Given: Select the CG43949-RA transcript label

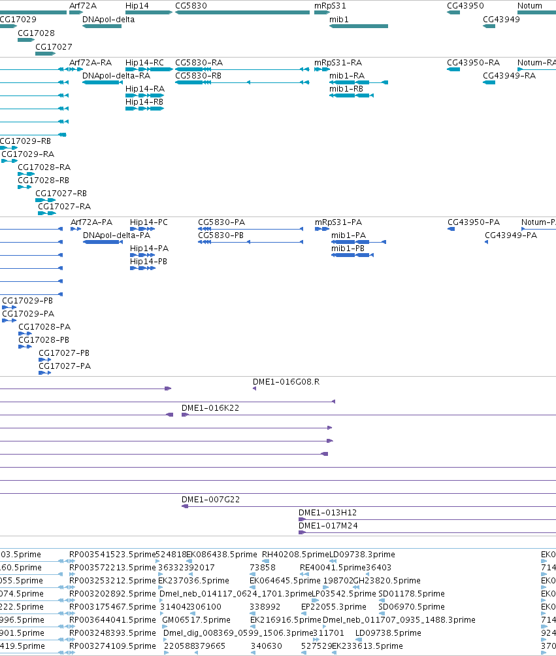Looking at the screenshot, I should pos(509,76).
